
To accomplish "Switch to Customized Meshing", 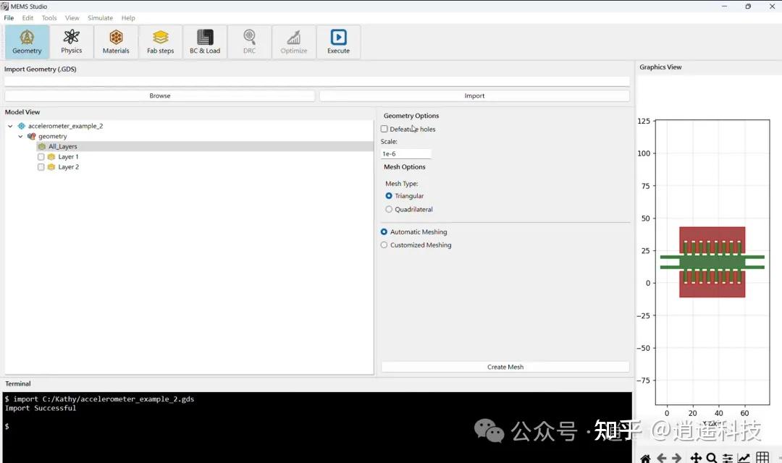I will (384, 245).
